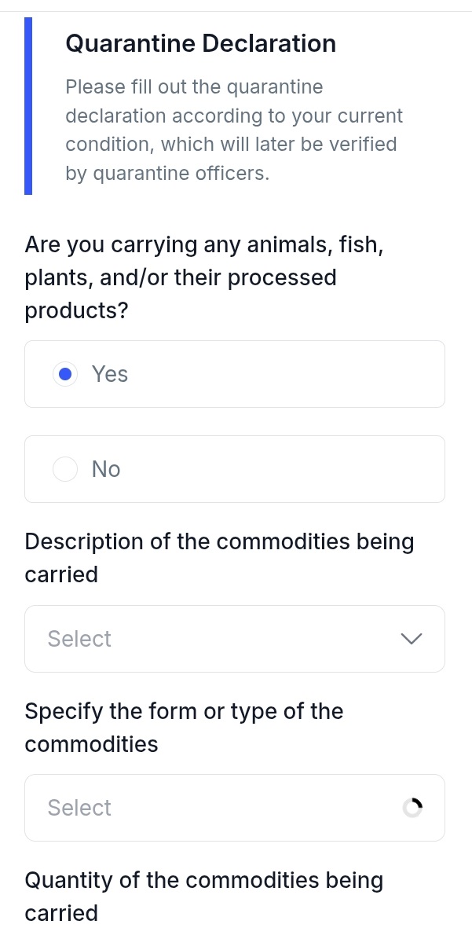Click "Select" placeholder in commodities description field

click(x=79, y=639)
